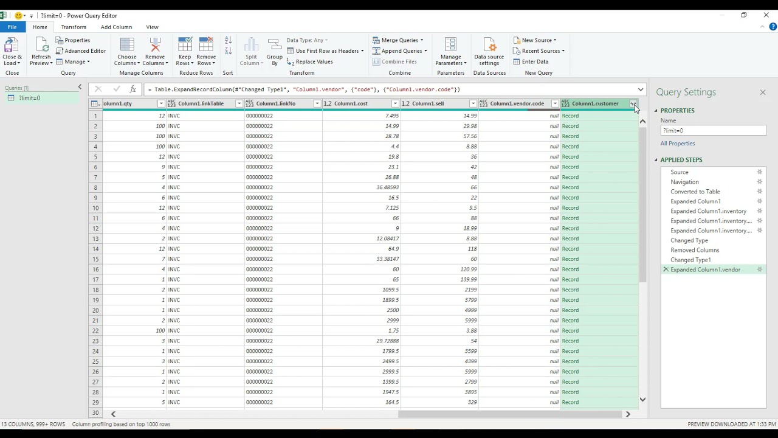Click the fx formula icon

tap(133, 89)
